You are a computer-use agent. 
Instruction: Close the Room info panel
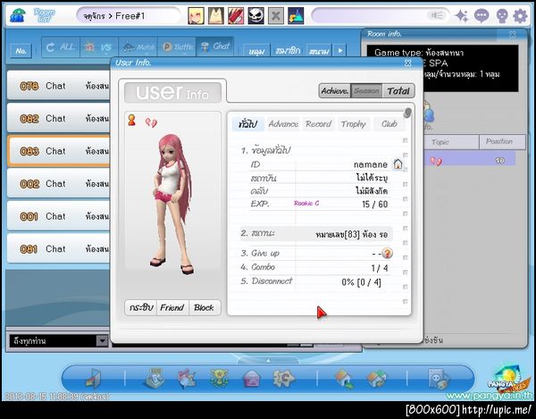pos(512,34)
